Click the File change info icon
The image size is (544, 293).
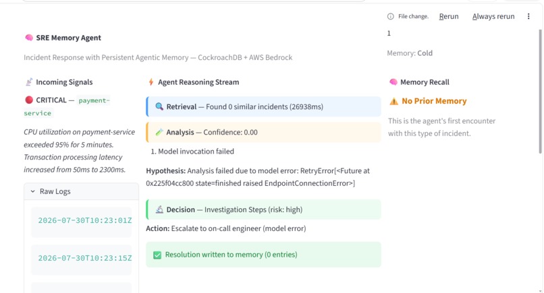tap(390, 16)
